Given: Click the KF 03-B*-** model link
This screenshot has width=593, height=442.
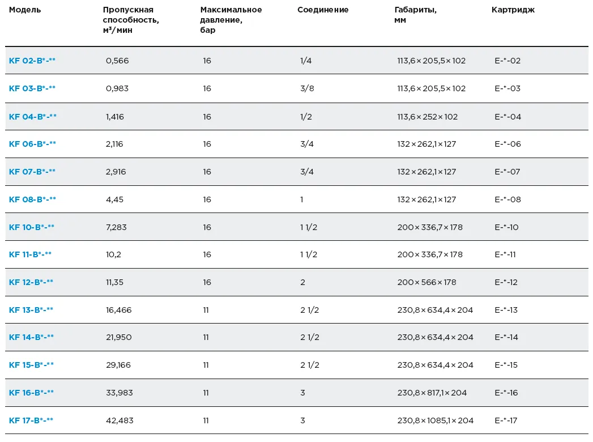Looking at the screenshot, I should pos(32,88).
